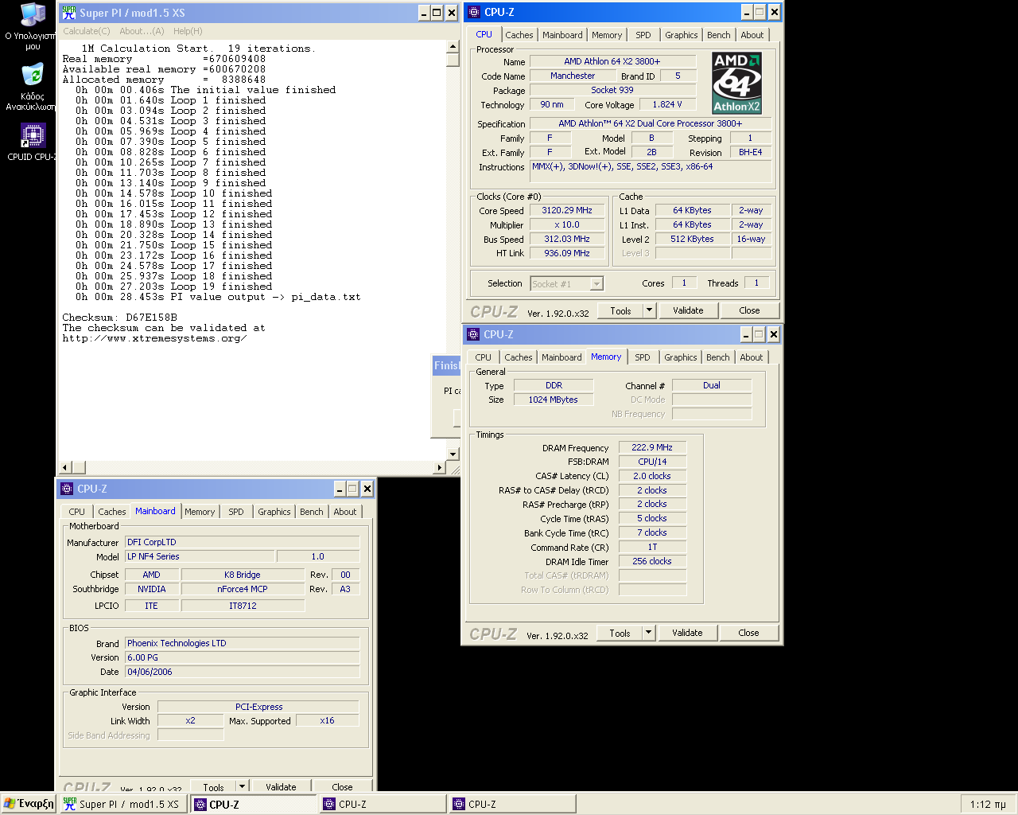Screen dimensions: 1018x815
Task: Click Close button in CPU window
Action: click(749, 310)
